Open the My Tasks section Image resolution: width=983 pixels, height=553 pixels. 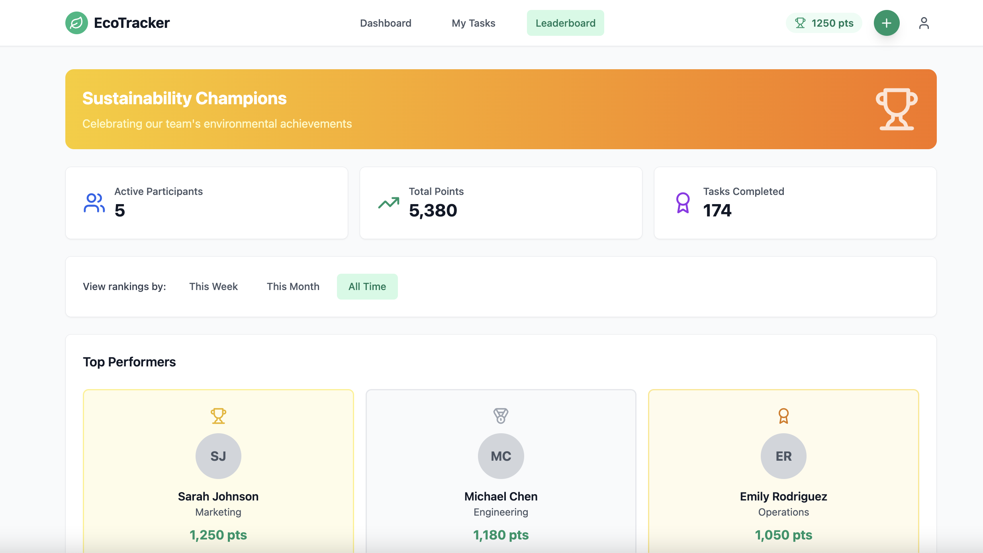473,23
